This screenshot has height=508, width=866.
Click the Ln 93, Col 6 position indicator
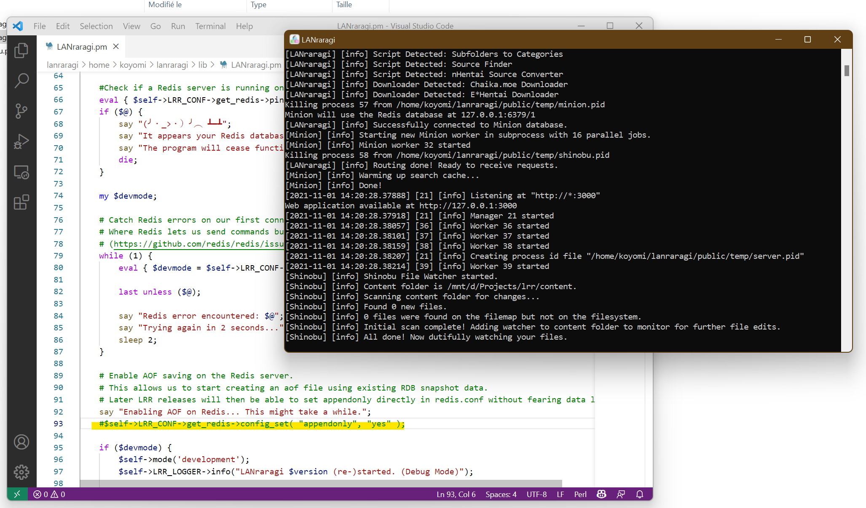[456, 494]
